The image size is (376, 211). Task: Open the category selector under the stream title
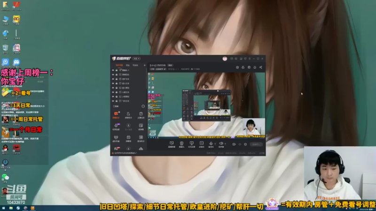[x=158, y=69]
